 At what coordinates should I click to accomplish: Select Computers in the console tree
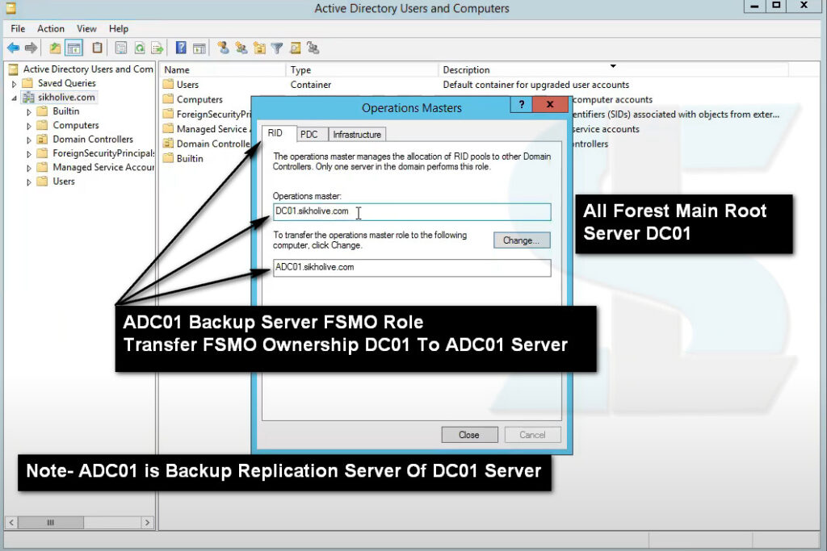pyautogui.click(x=75, y=125)
